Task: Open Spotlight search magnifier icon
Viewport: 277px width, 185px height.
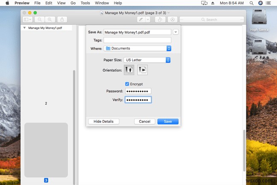Action: [251, 3]
